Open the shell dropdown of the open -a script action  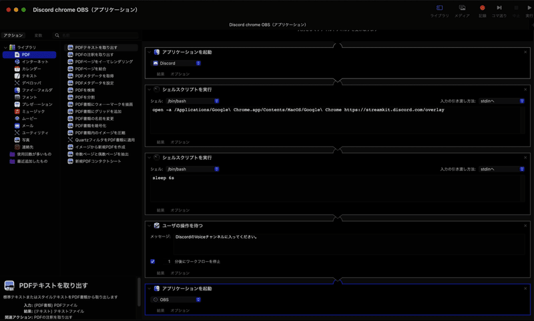coord(193,101)
